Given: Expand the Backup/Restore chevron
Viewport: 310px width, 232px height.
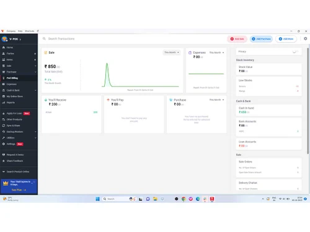Looking at the screenshot, I should click(35, 132).
